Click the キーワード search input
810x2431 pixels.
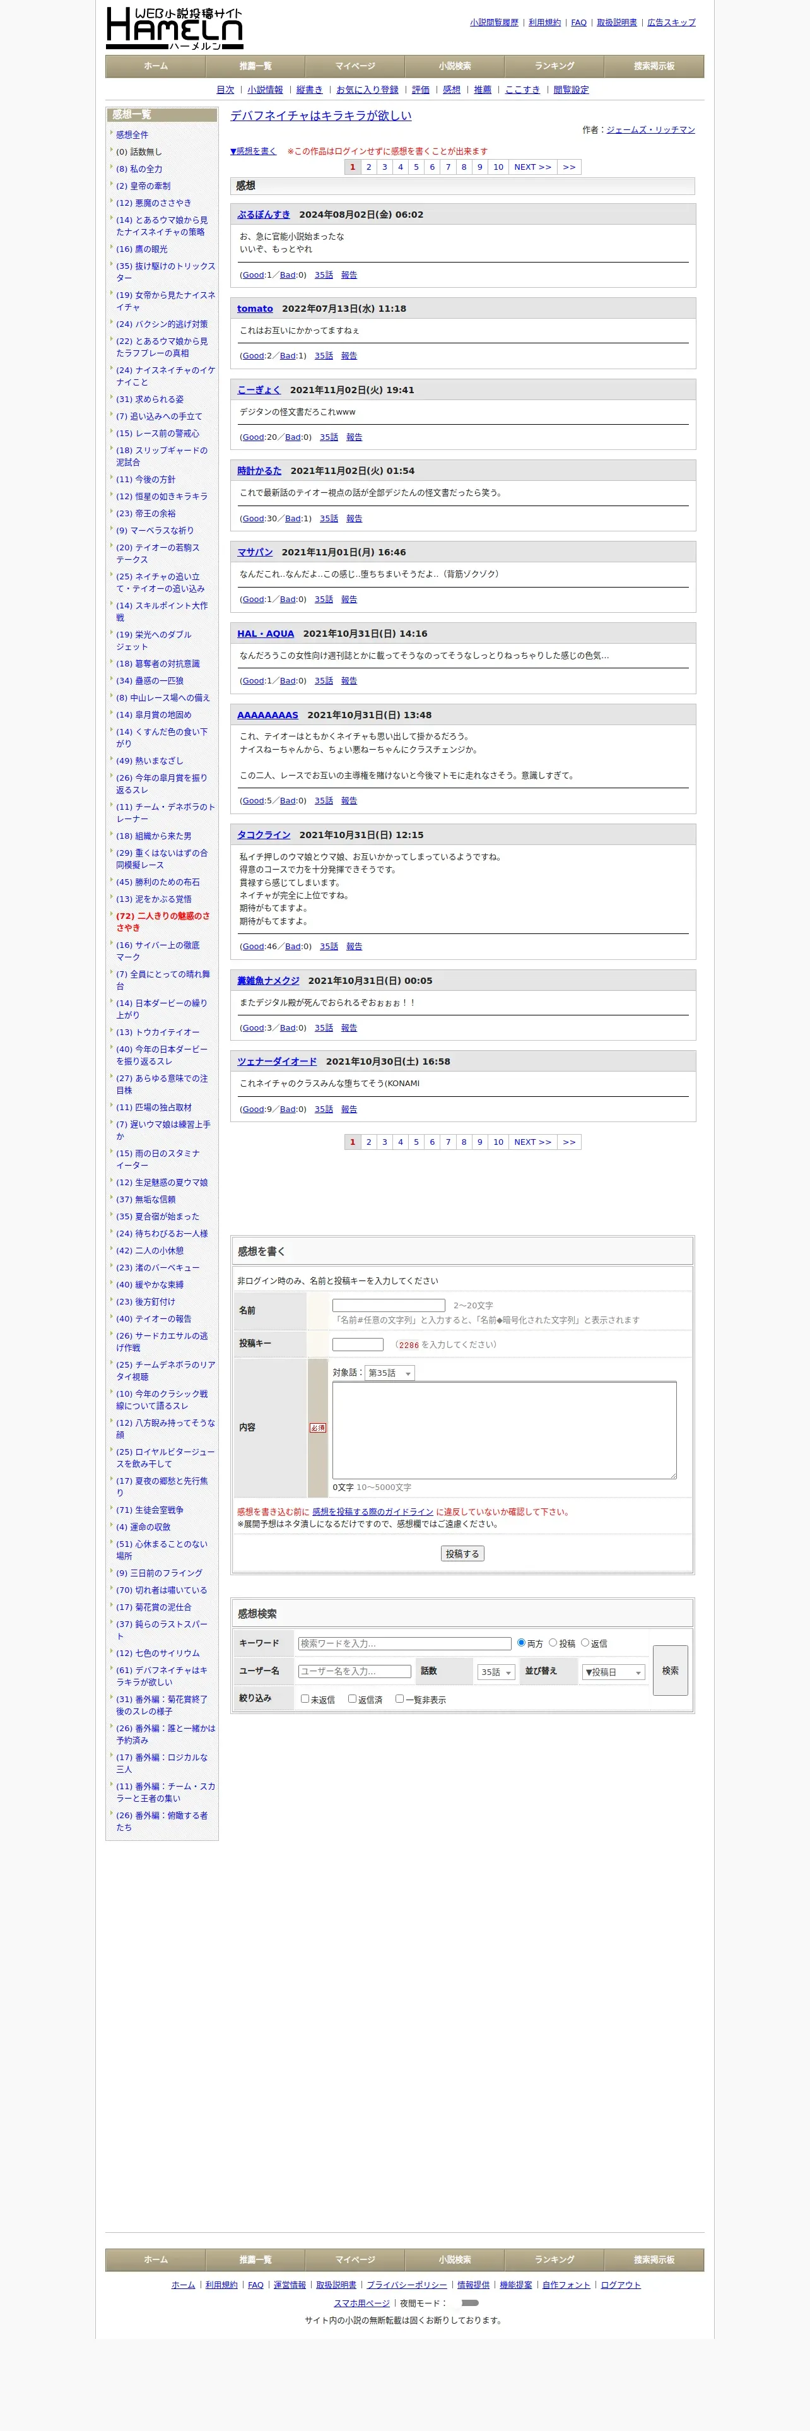point(404,1643)
